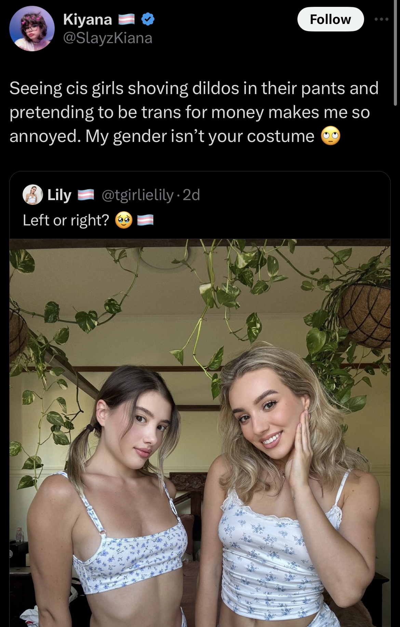Open the three-dot more options menu
This screenshot has width=400, height=627.
tap(381, 19)
